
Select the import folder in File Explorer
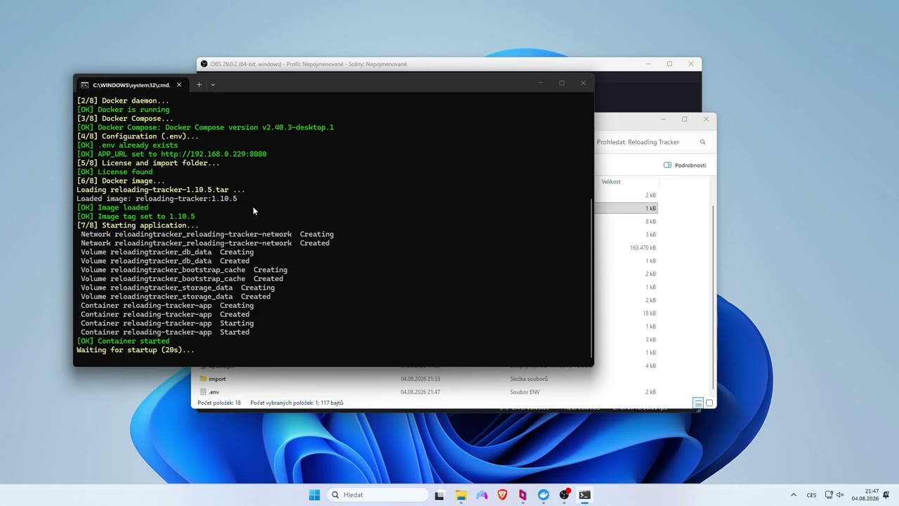coord(217,379)
